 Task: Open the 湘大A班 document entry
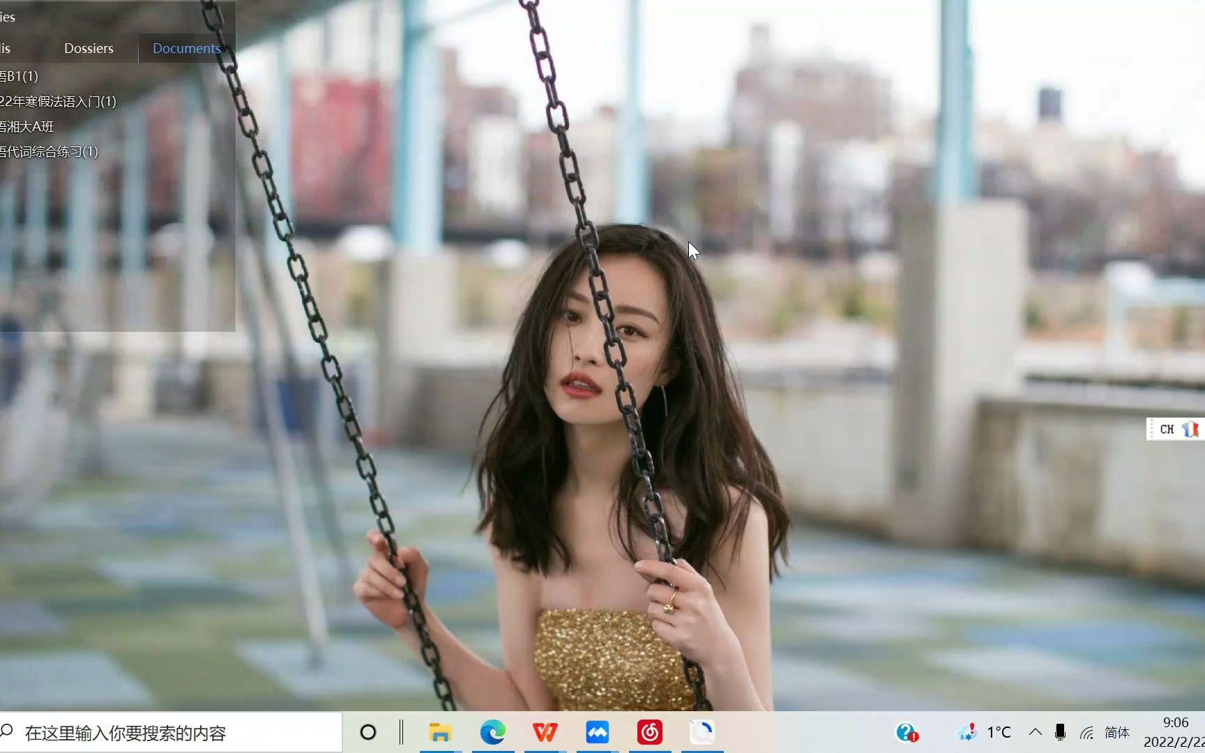click(27, 126)
